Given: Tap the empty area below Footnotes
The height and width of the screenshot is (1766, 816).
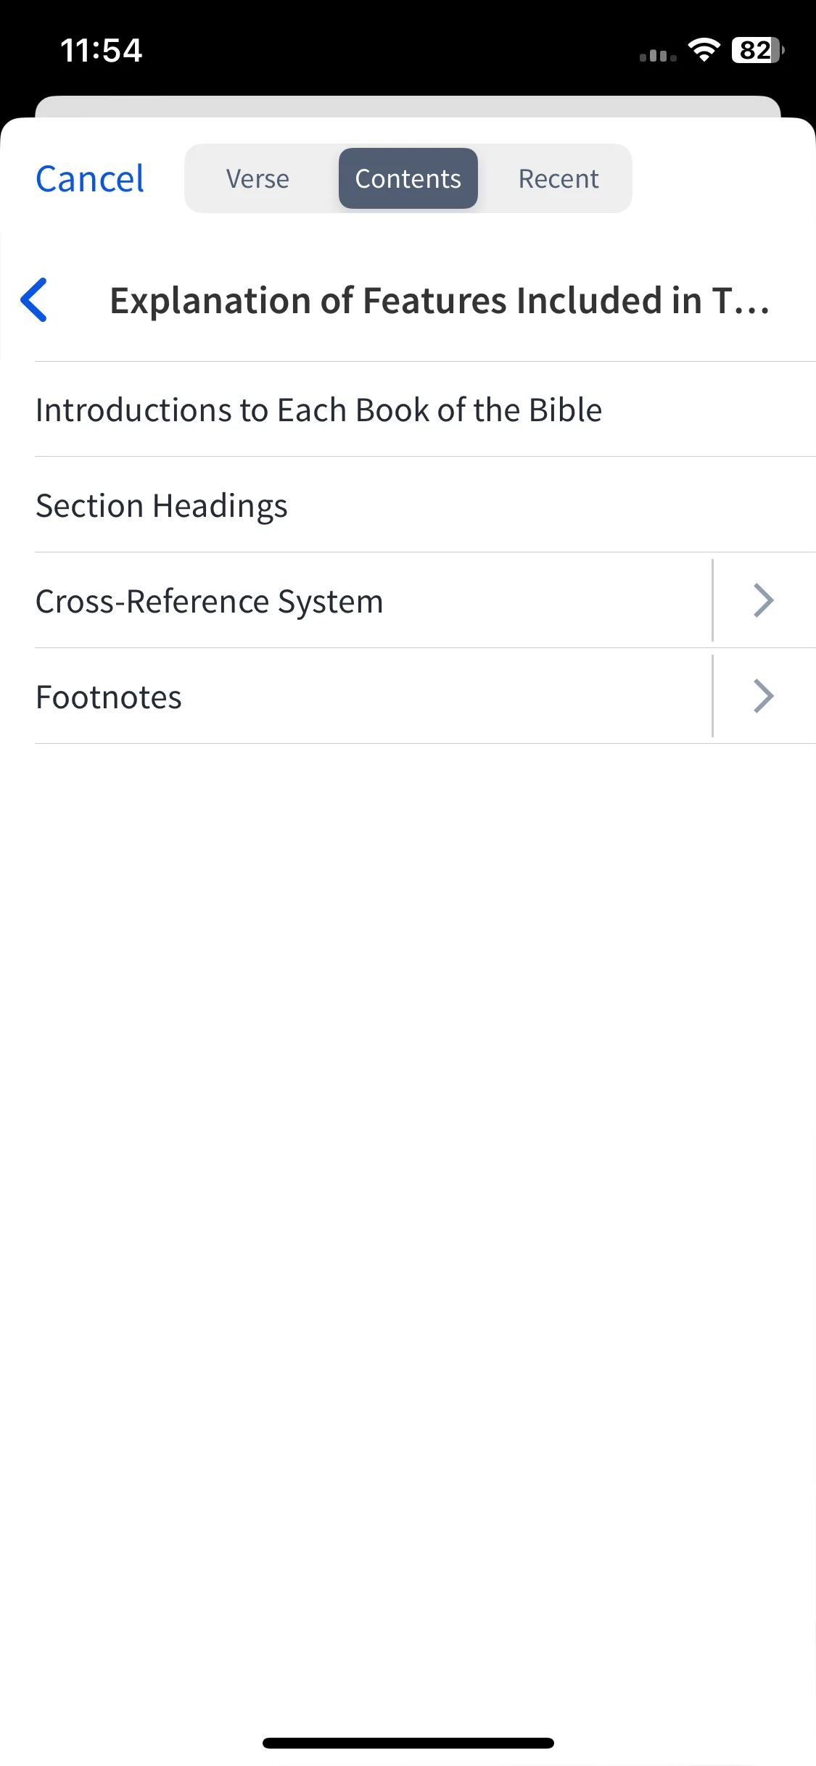Looking at the screenshot, I should click(408, 1232).
